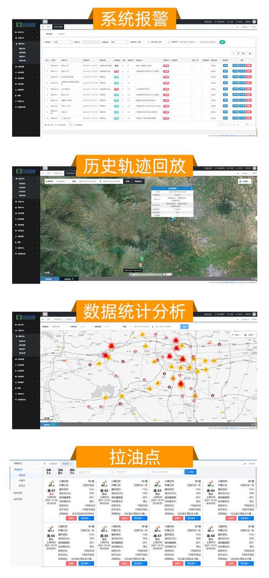The image size is (269, 578).
Task: Go to page 2 of the alarm table
Action: pyautogui.click(x=225, y=125)
